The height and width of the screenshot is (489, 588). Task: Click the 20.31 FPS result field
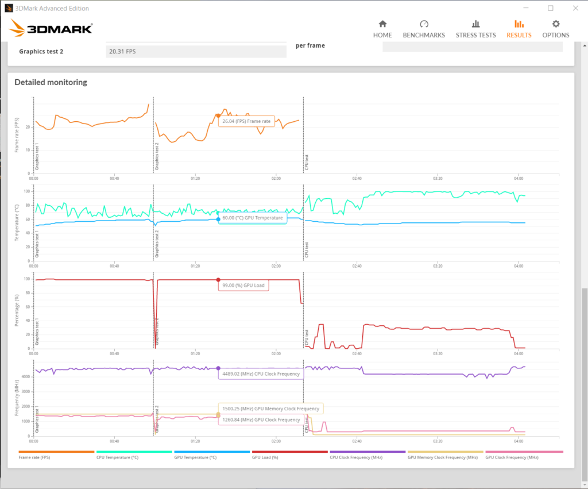click(196, 51)
